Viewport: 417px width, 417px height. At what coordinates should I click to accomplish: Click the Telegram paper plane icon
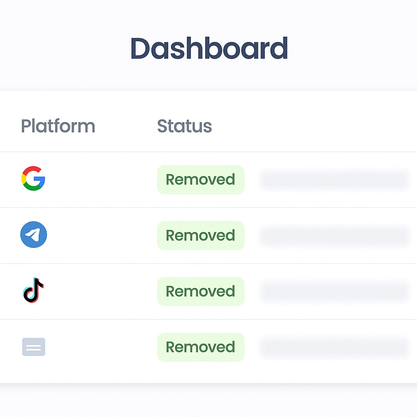(34, 235)
